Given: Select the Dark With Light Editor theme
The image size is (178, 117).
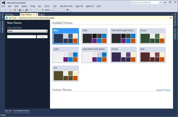Looking at the screenshot, I should coord(123,36).
